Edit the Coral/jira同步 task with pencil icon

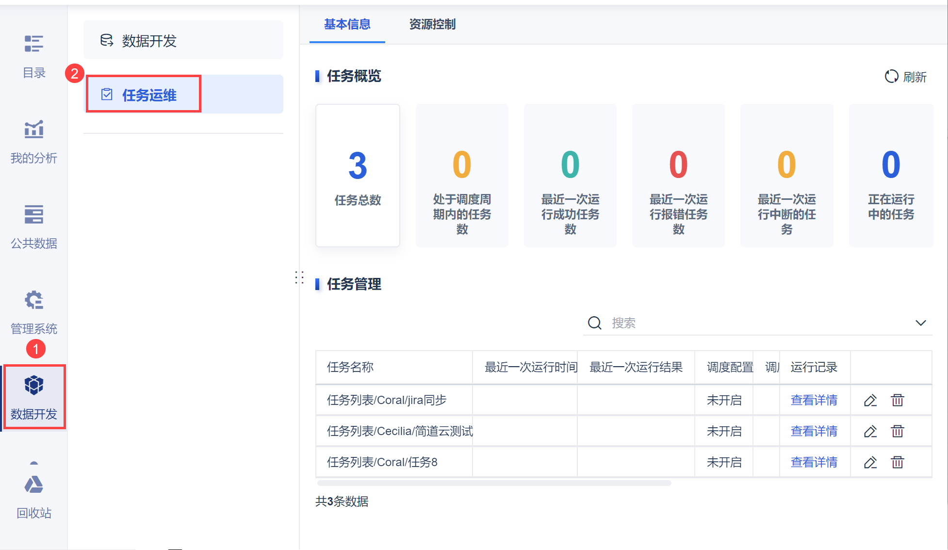coord(870,400)
